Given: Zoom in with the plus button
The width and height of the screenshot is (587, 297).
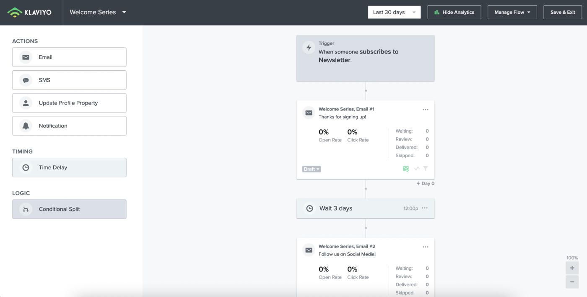Looking at the screenshot, I should tap(572, 268).
